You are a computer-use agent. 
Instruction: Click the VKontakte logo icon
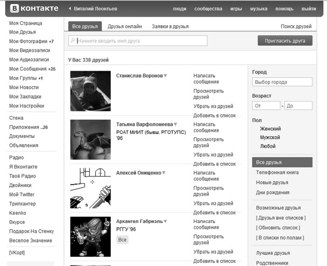click(14, 8)
